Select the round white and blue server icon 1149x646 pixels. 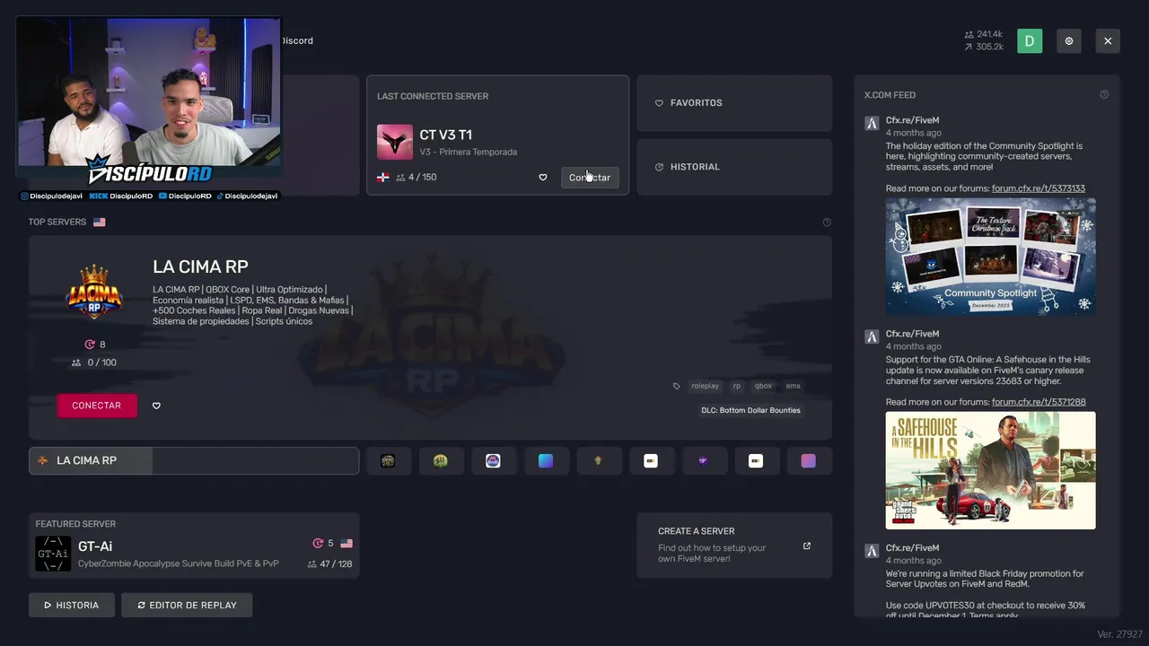(493, 461)
